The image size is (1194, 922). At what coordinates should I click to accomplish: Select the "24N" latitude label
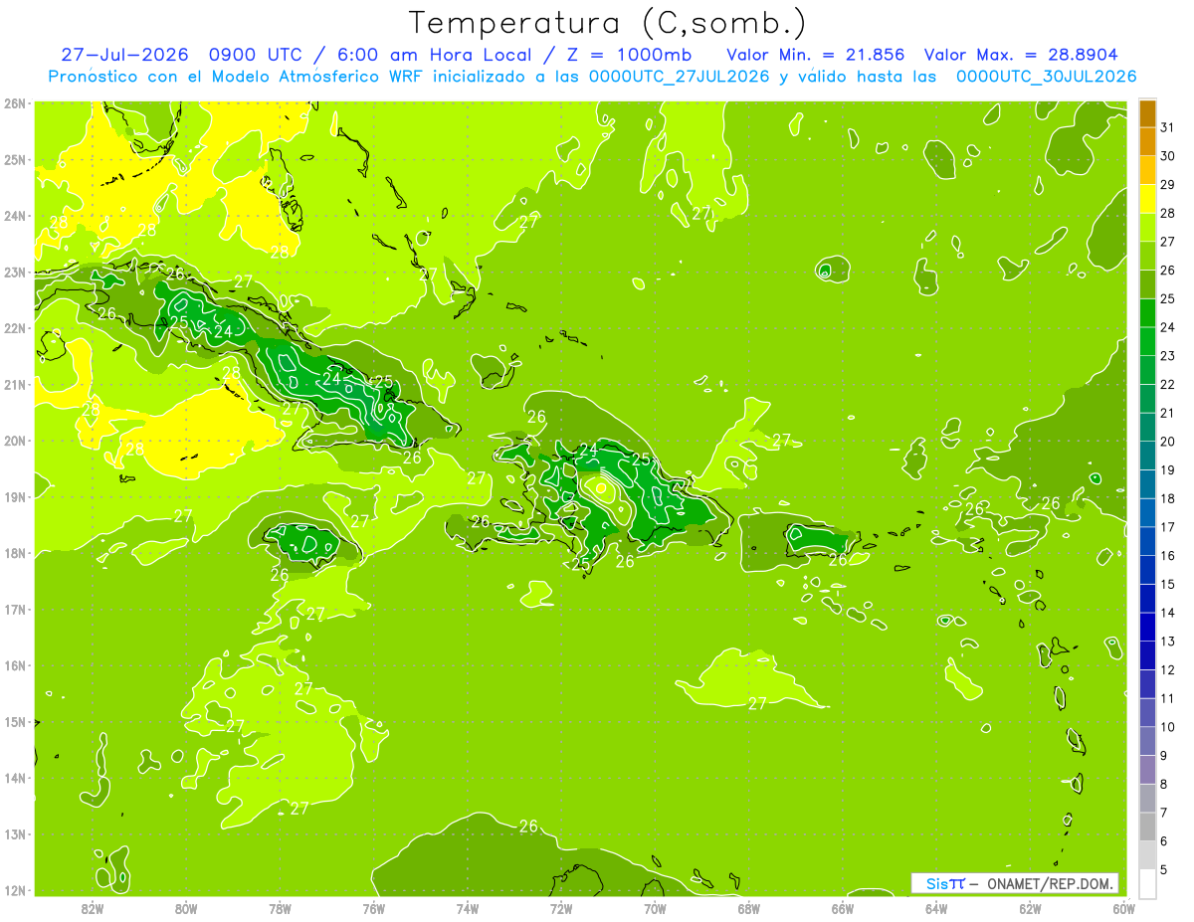15,216
